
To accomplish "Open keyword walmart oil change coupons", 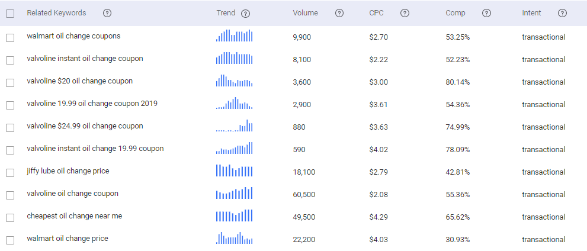I will [x=74, y=36].
